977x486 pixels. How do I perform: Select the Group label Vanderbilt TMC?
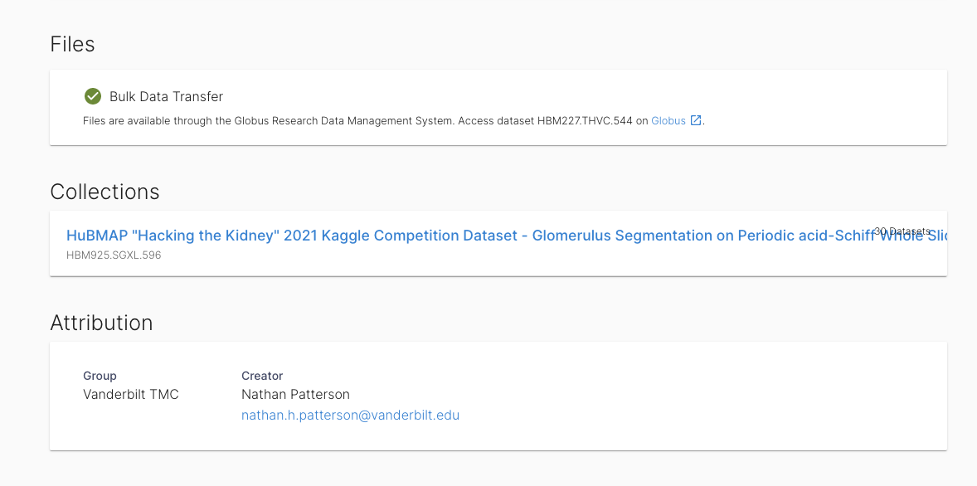pyautogui.click(x=130, y=394)
